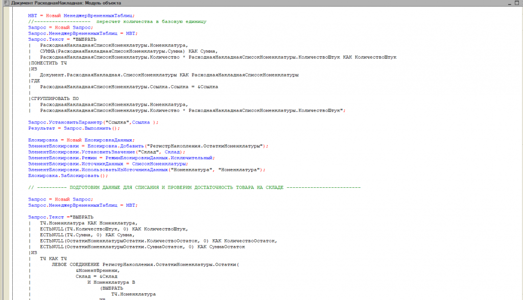Viewport: 523px width, 300px height.
Task: Click the 'И Номенклатура В' line
Action: 111,282
